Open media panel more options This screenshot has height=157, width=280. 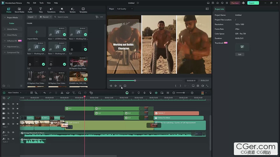click(x=101, y=17)
